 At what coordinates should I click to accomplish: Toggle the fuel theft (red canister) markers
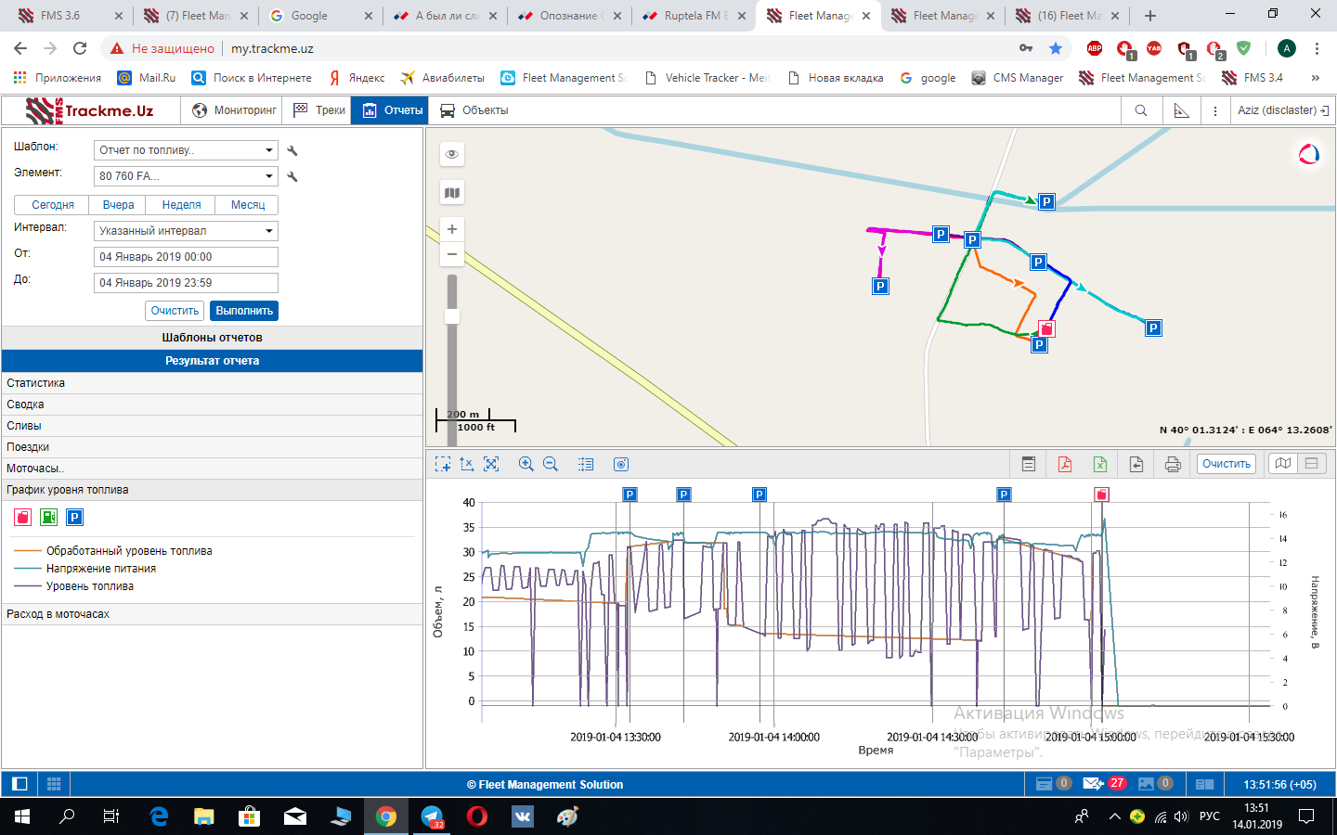pos(23,518)
